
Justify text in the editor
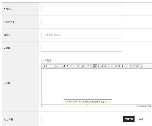[x=105, y=66]
